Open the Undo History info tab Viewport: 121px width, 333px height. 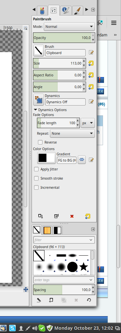tap(66, 10)
